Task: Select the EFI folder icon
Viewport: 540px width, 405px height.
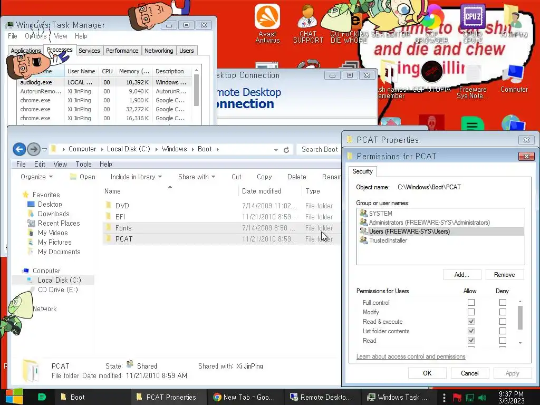Action: pyautogui.click(x=109, y=217)
